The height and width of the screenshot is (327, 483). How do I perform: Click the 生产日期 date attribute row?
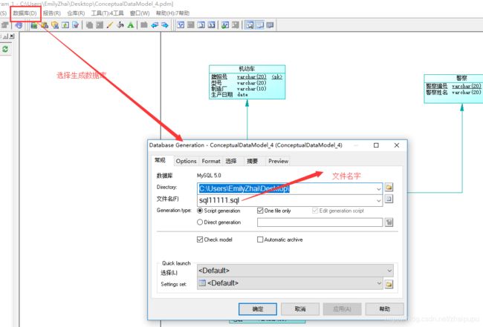click(x=230, y=95)
